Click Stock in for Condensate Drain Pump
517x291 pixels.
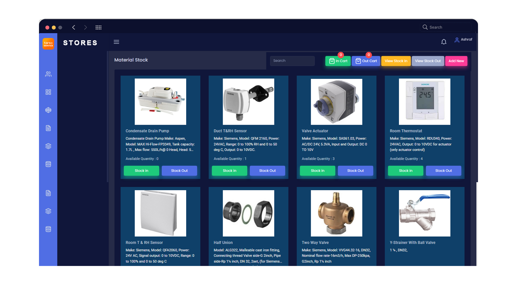[141, 171]
